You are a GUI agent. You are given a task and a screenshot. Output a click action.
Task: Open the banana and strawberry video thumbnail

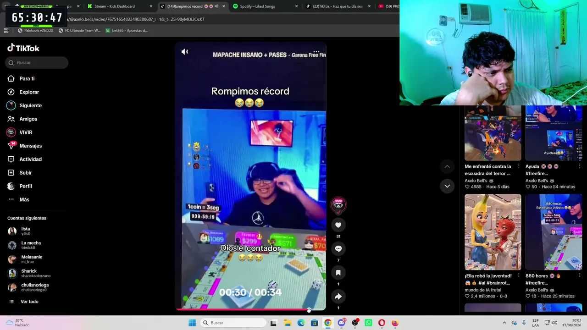point(493,232)
